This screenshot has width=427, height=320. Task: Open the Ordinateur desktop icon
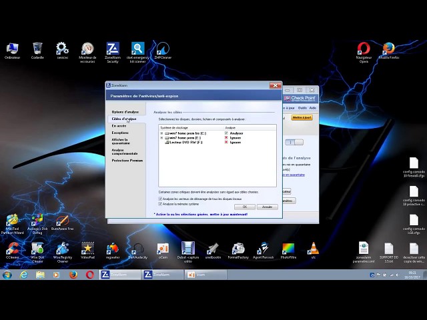12,51
